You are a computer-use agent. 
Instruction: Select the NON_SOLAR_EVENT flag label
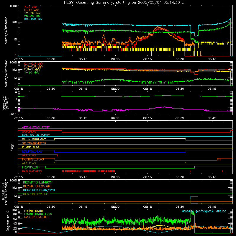[x=36, y=135]
